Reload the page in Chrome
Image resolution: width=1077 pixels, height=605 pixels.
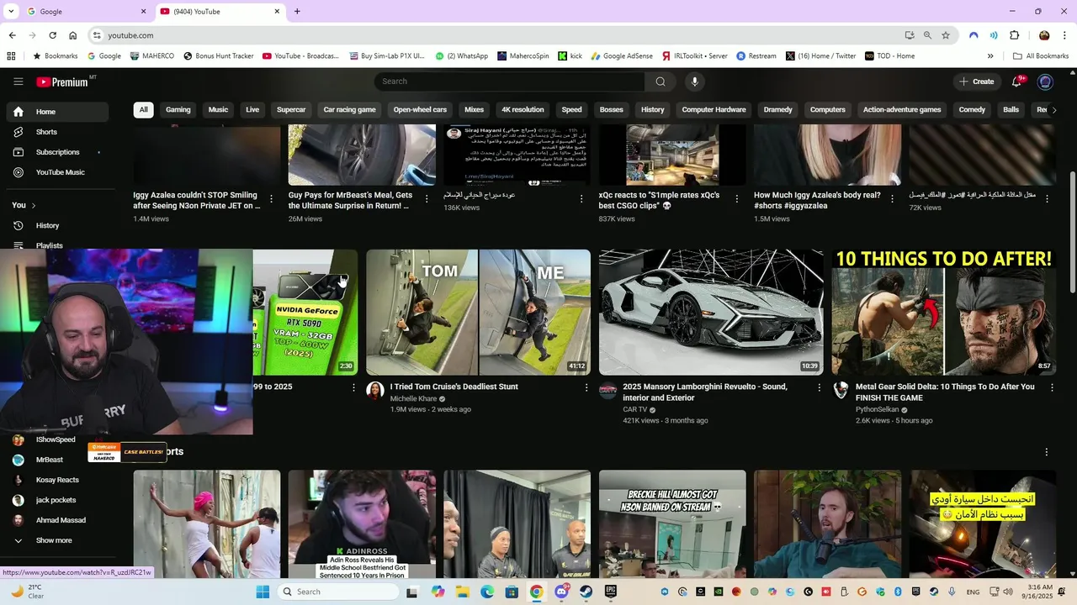pos(52,35)
